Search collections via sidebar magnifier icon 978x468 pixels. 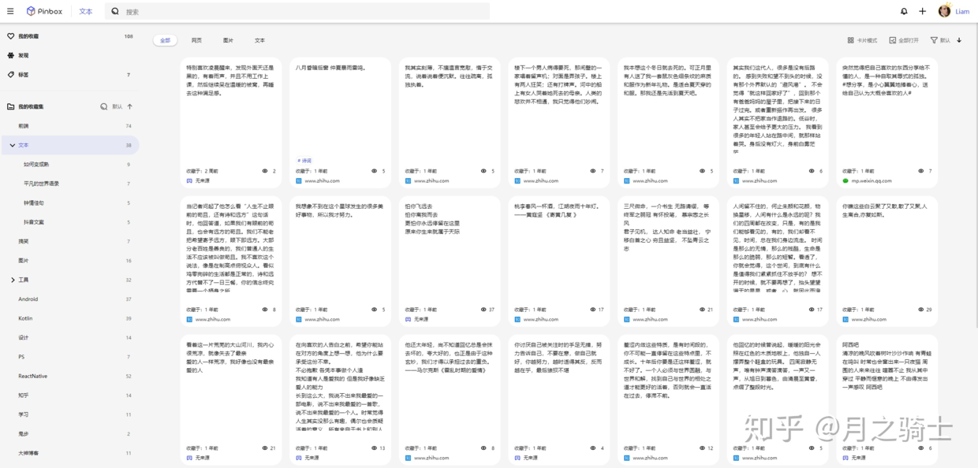tap(103, 106)
